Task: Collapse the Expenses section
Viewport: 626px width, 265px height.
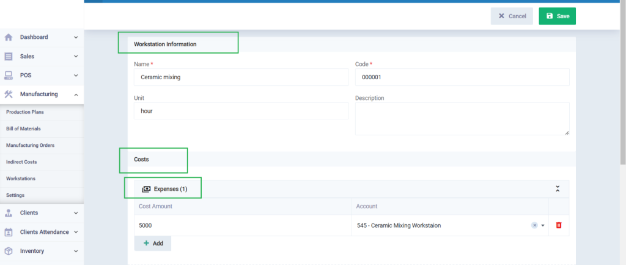Action: pos(558,189)
